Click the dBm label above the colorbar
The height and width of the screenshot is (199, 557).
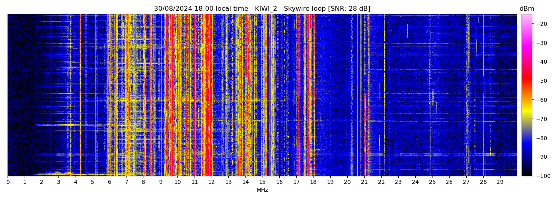click(x=527, y=9)
